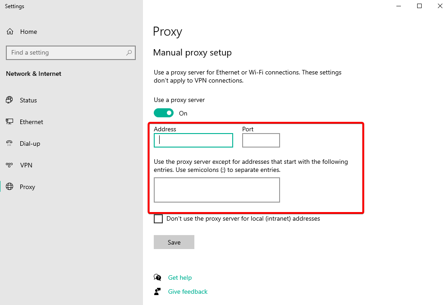446x305 pixels.
Task: Click the proxy exceptions text box
Action: click(x=217, y=190)
